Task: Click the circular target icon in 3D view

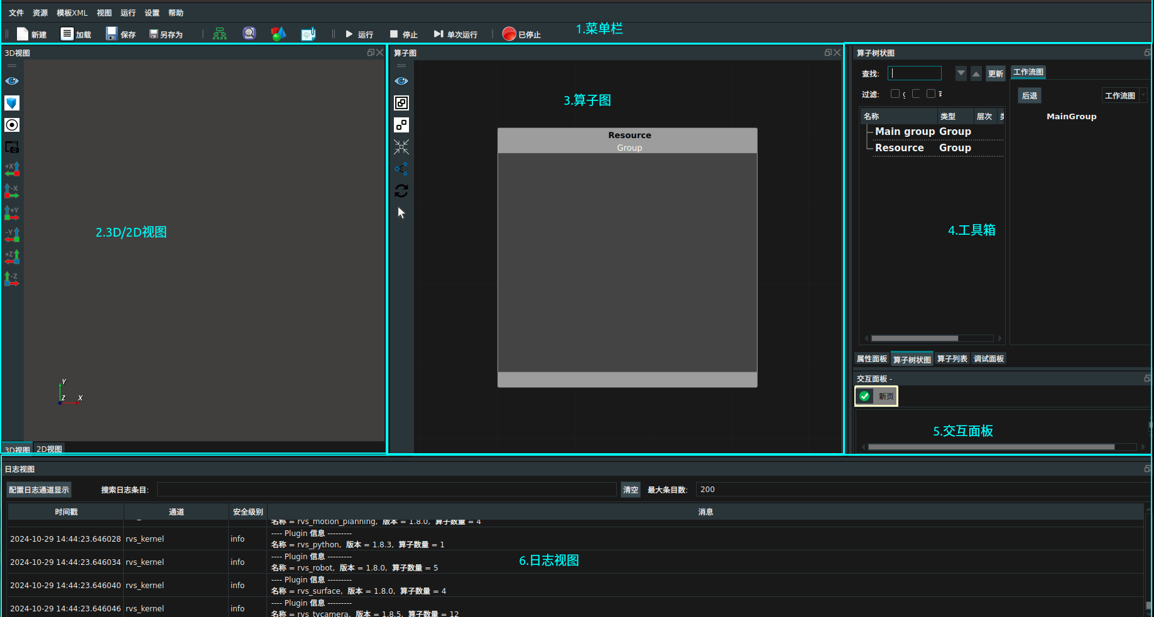Action: point(12,125)
